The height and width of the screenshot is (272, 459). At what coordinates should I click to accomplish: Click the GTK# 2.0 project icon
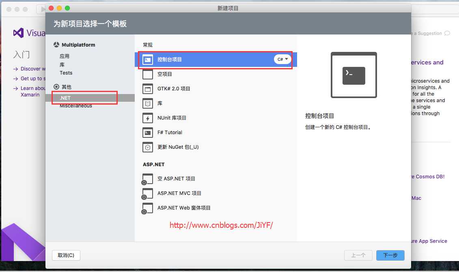(x=148, y=89)
